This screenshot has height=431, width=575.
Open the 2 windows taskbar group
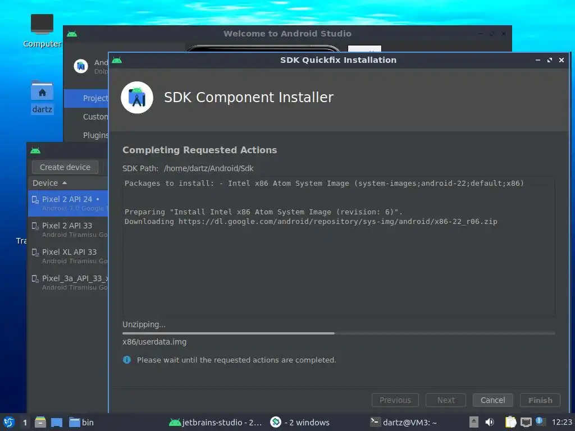[300, 423]
